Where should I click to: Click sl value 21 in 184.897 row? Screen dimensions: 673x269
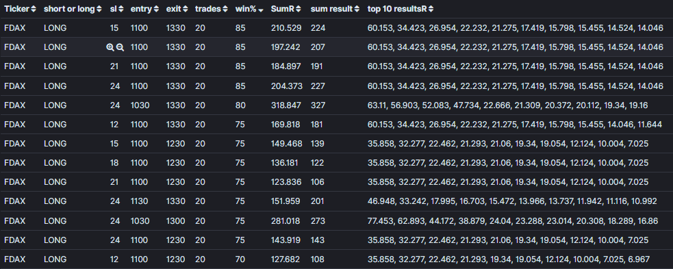(x=114, y=66)
